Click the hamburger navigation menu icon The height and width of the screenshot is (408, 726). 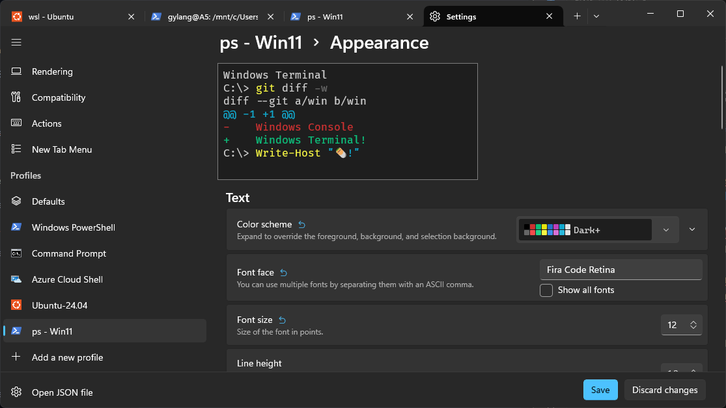click(16, 42)
